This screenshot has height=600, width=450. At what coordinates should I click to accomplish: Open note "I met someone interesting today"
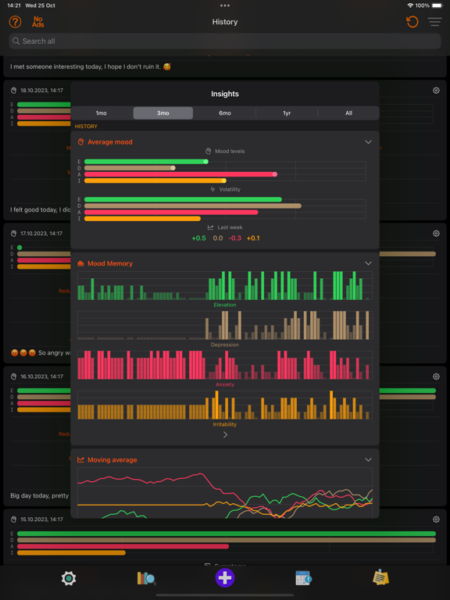(x=91, y=66)
